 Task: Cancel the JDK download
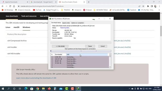(103, 46)
